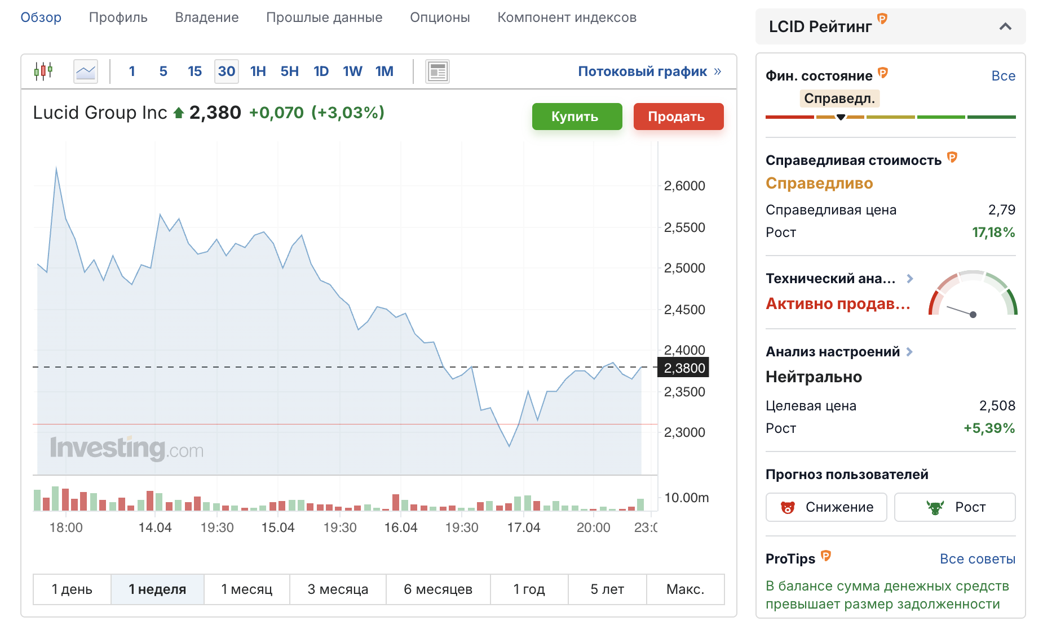Vote Снижение in user forecast
Viewport: 1043px width, 635px height.
826,507
